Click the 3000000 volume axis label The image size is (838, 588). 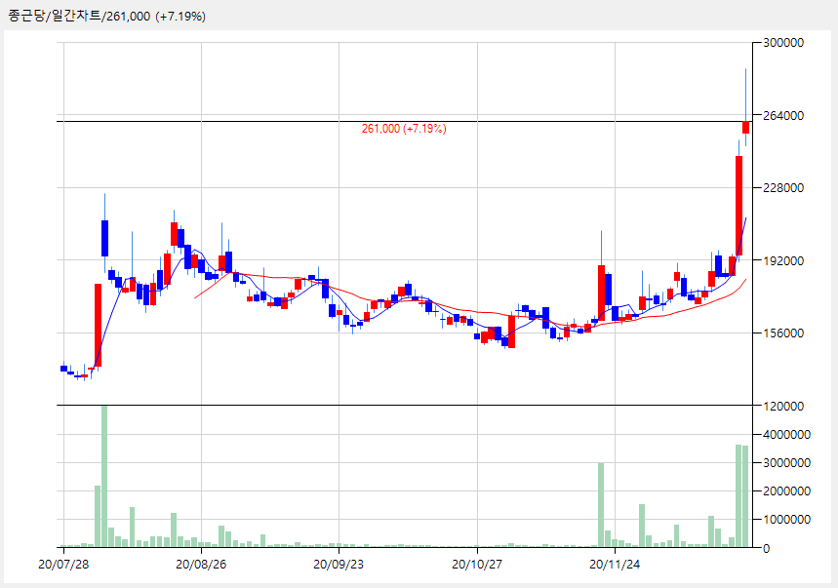(x=786, y=463)
